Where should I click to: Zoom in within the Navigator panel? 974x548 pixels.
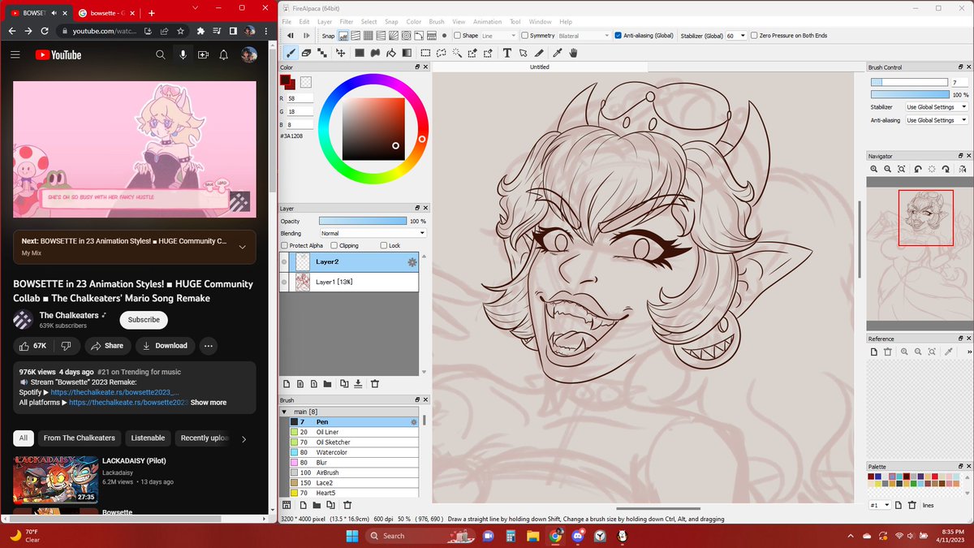point(874,169)
